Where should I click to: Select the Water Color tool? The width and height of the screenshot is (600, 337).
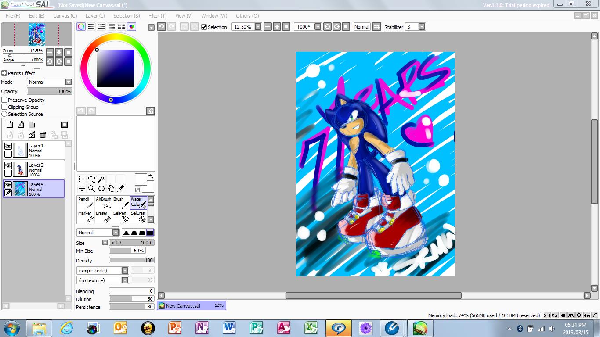[x=138, y=203]
